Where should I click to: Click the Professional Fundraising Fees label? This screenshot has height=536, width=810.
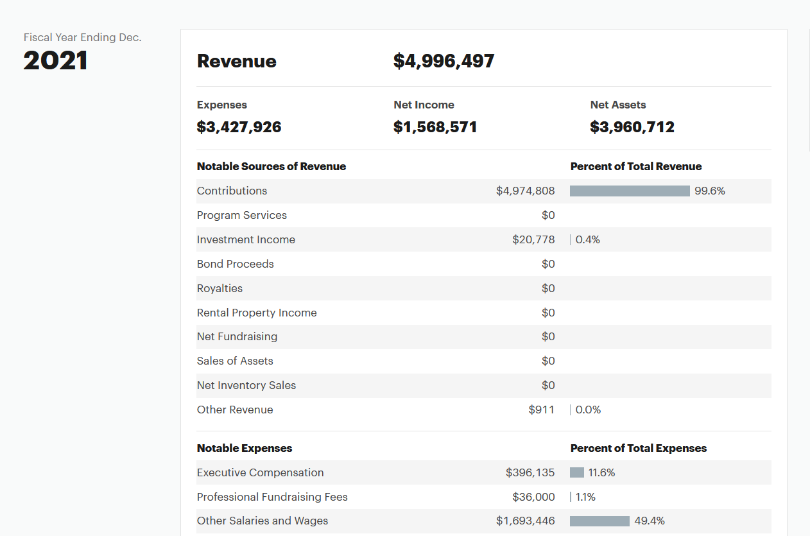tap(272, 497)
